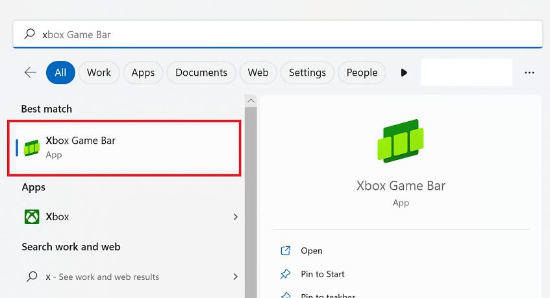550x298 pixels.
Task: Click the Xbox Game Bar title in preview
Action: (401, 185)
